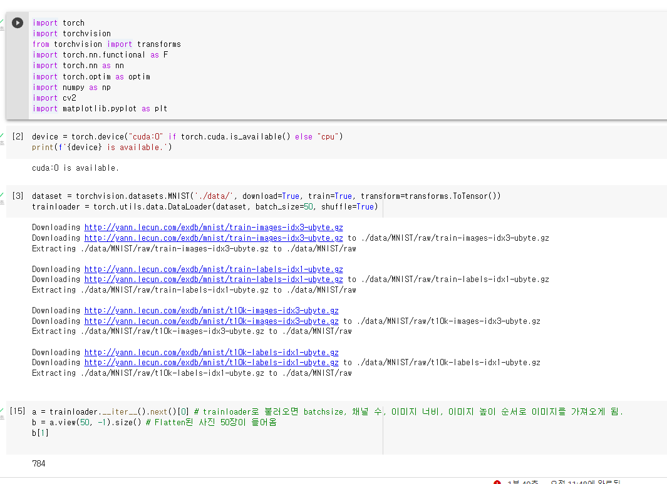Screen dimensions: 667x484
Task: Click the print(f'{device} is available.') line
Action: [x=101, y=148]
